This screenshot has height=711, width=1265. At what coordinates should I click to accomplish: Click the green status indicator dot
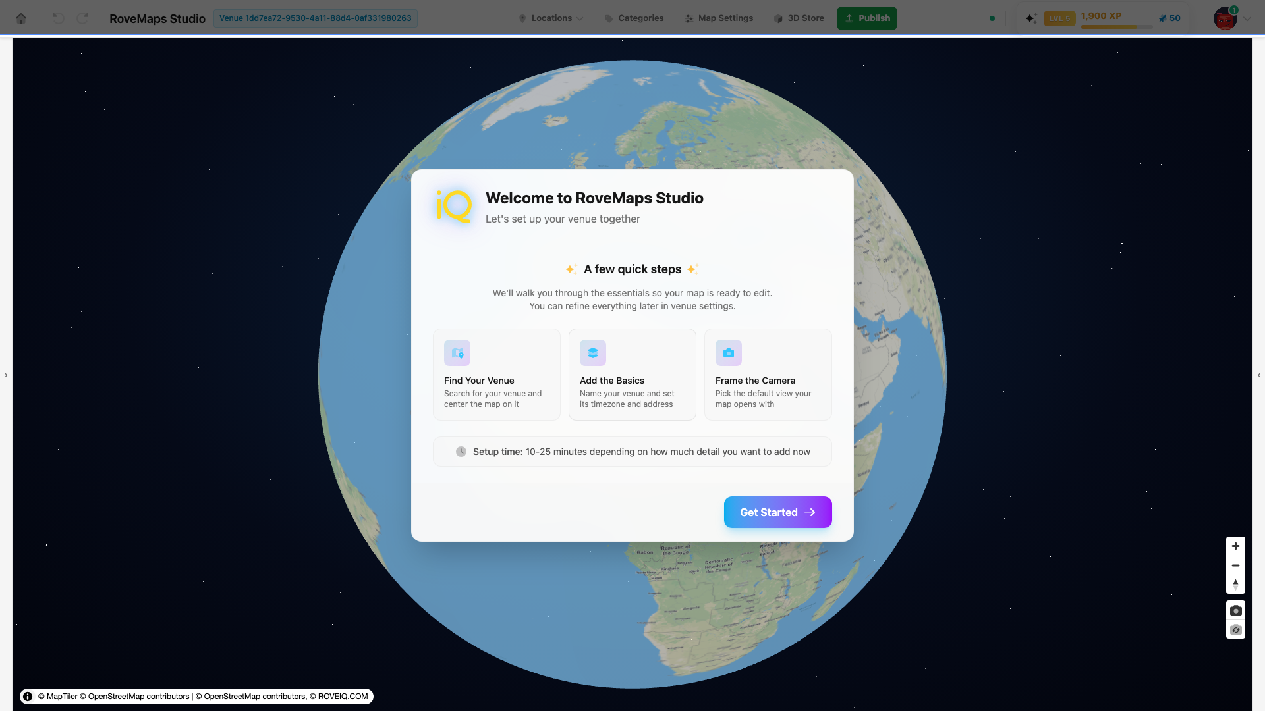pos(992,18)
